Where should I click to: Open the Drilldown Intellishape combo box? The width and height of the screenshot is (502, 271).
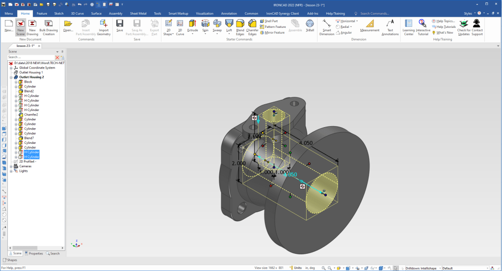422,268
